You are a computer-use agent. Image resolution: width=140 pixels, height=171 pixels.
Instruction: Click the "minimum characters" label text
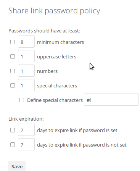pos(60,42)
